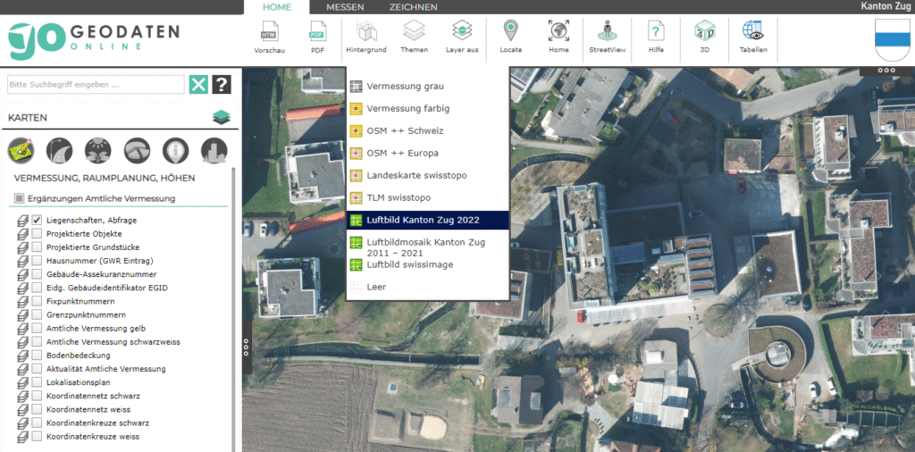Expand Ergänzungen Amtliche Vermessung group
915x452 pixels.
click(19, 198)
